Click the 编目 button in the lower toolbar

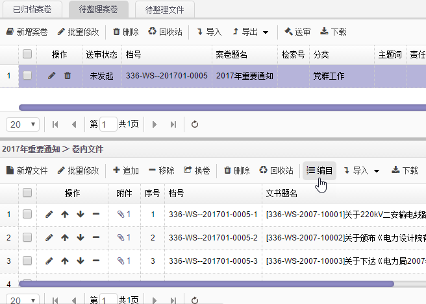(x=319, y=170)
